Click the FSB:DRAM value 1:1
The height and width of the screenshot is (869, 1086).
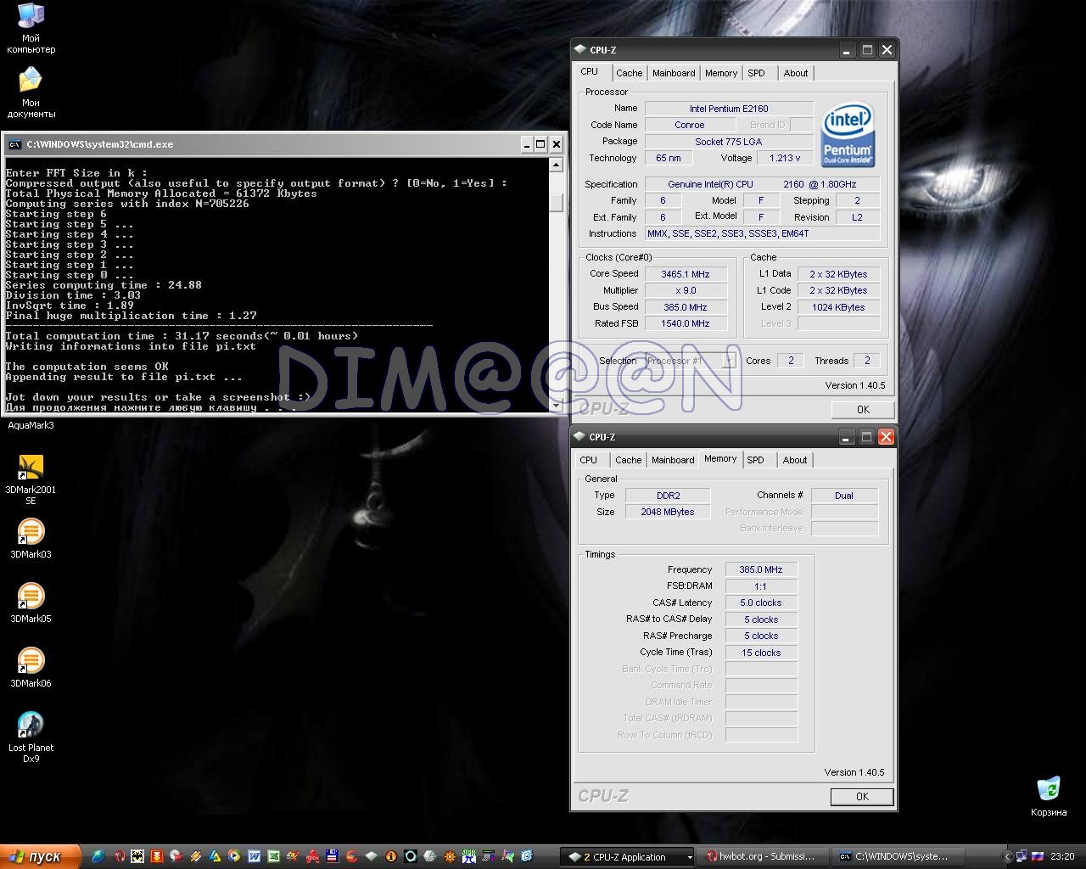tap(761, 586)
